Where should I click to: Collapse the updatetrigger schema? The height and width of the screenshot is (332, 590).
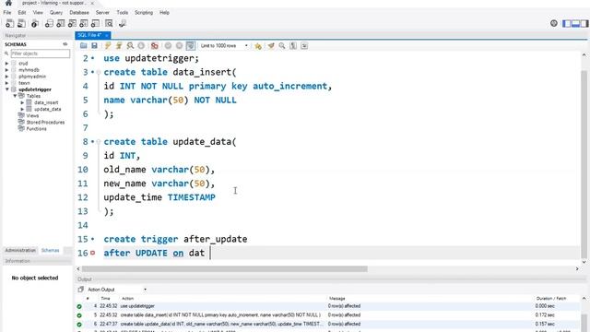6,89
